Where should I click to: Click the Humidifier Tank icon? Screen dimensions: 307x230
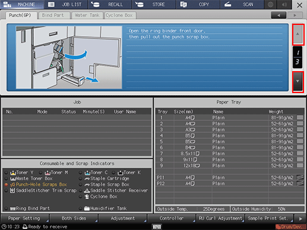click(87, 209)
